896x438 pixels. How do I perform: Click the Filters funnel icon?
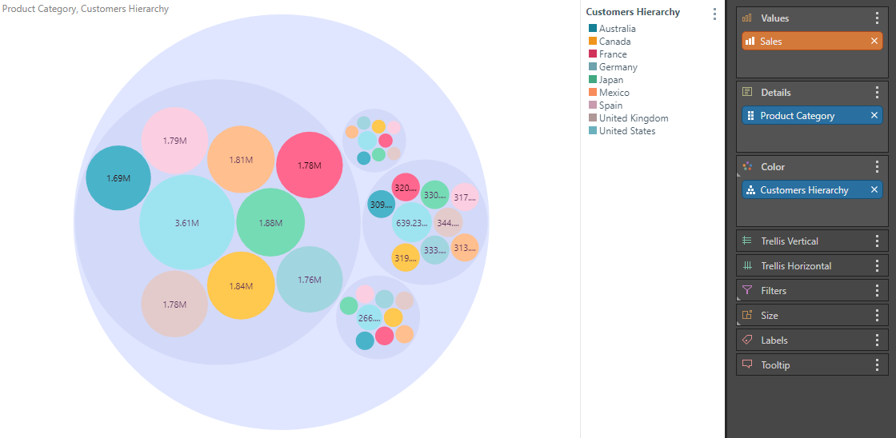747,291
